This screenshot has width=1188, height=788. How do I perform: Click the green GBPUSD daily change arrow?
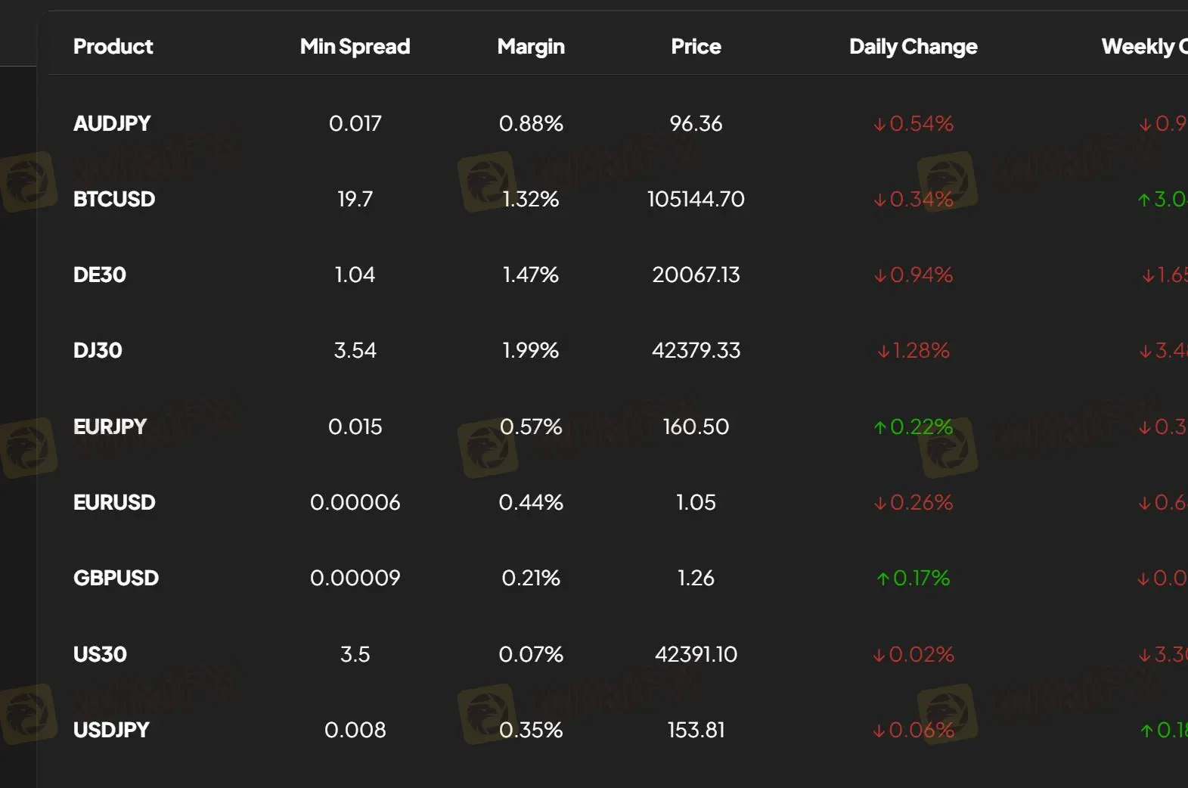tap(882, 579)
